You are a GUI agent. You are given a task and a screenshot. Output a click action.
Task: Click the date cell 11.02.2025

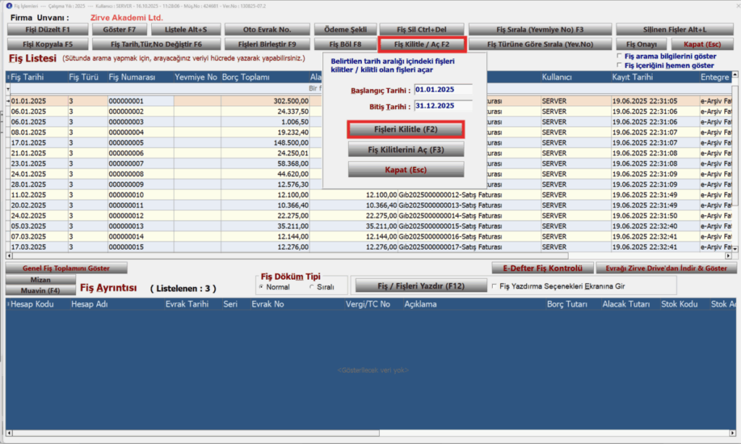click(x=39, y=195)
